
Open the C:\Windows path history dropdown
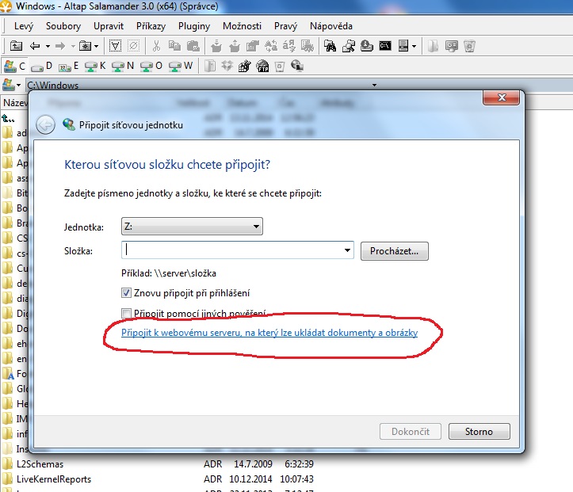[373, 84]
